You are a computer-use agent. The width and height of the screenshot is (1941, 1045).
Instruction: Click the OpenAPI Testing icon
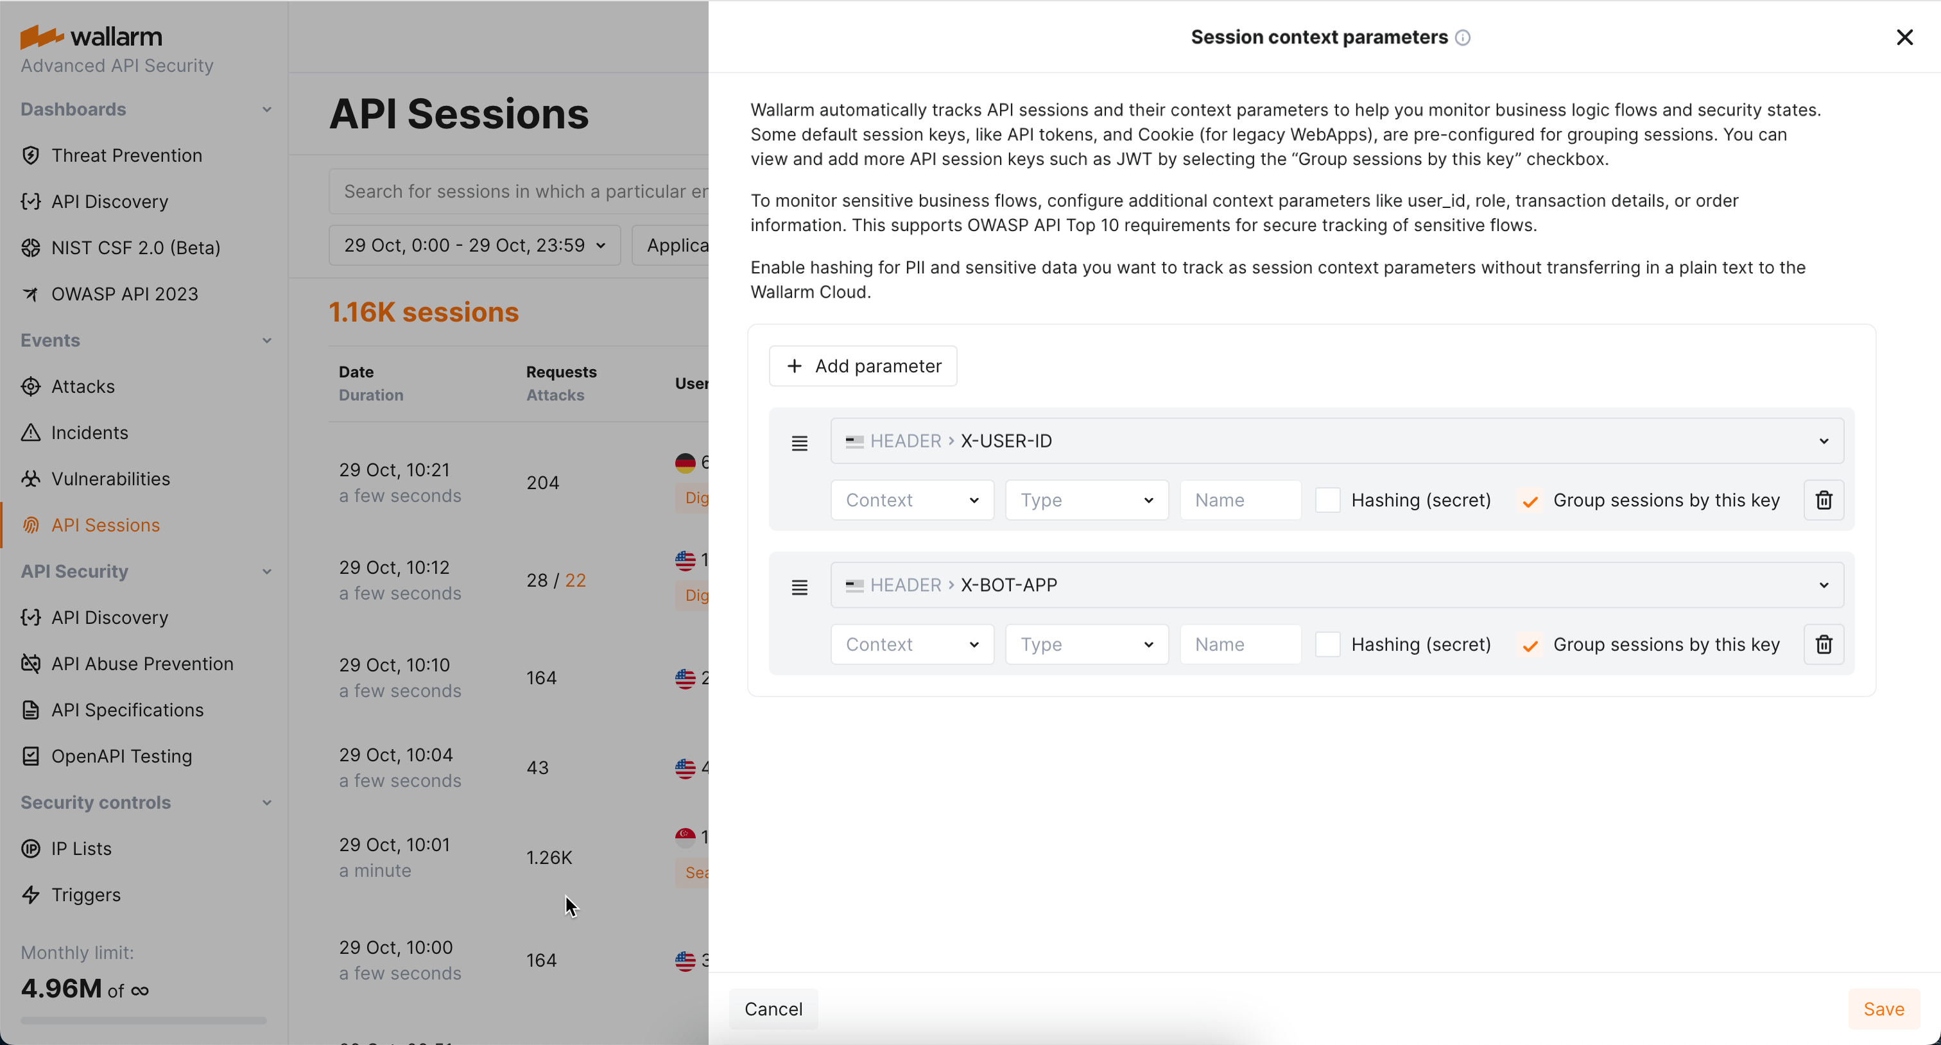point(30,756)
